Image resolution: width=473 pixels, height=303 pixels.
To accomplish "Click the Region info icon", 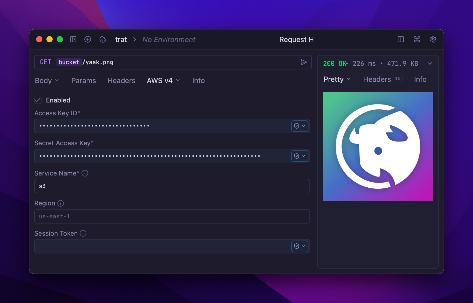I will click(x=61, y=203).
